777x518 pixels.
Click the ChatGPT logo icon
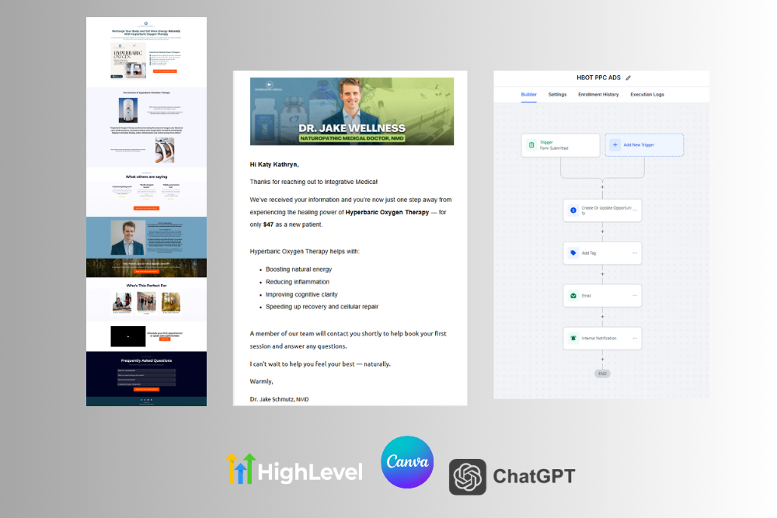468,476
